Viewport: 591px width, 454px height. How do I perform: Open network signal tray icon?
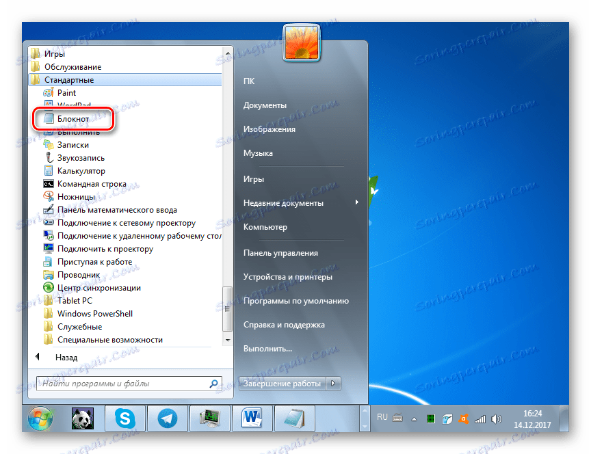point(480,418)
